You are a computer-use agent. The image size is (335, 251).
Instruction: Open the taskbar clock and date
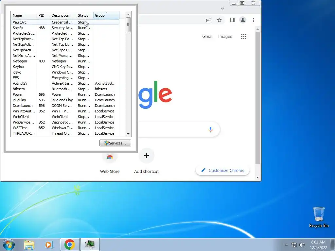318,245
